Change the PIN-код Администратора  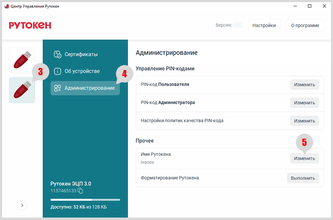point(304,103)
